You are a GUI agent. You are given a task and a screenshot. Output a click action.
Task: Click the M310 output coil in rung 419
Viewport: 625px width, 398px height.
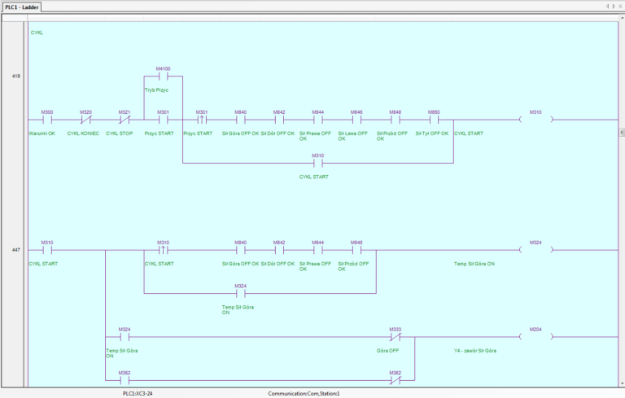tap(535, 120)
